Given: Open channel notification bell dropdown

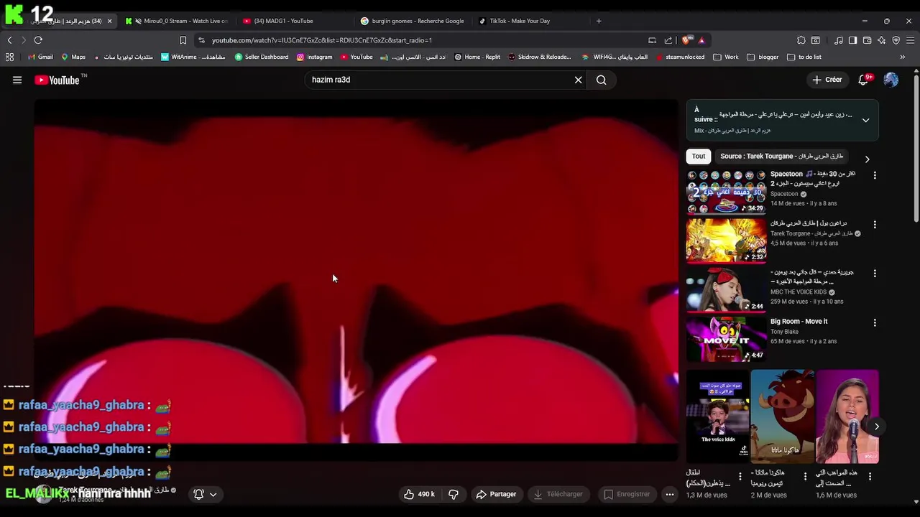Looking at the screenshot, I should click(205, 494).
